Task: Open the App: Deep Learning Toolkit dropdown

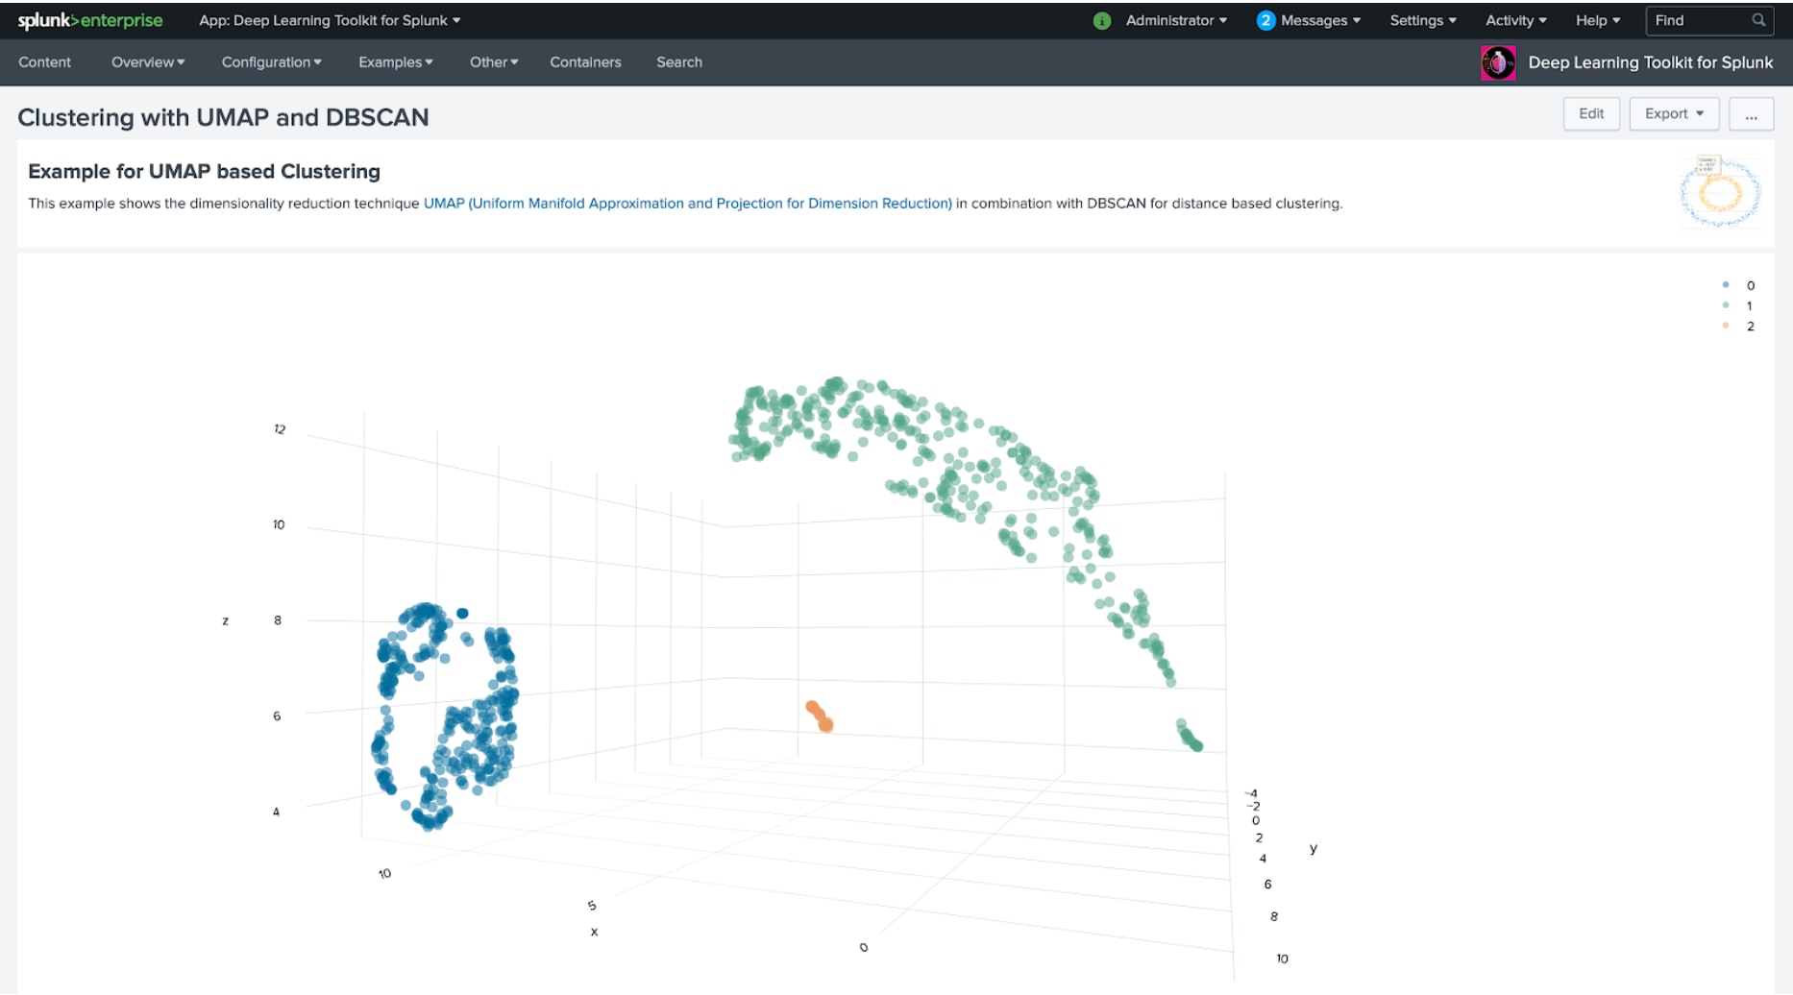Action: [x=330, y=20]
